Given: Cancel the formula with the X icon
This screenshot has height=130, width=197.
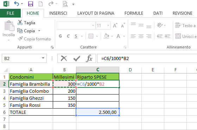Looking at the screenshot, I should [64, 58].
